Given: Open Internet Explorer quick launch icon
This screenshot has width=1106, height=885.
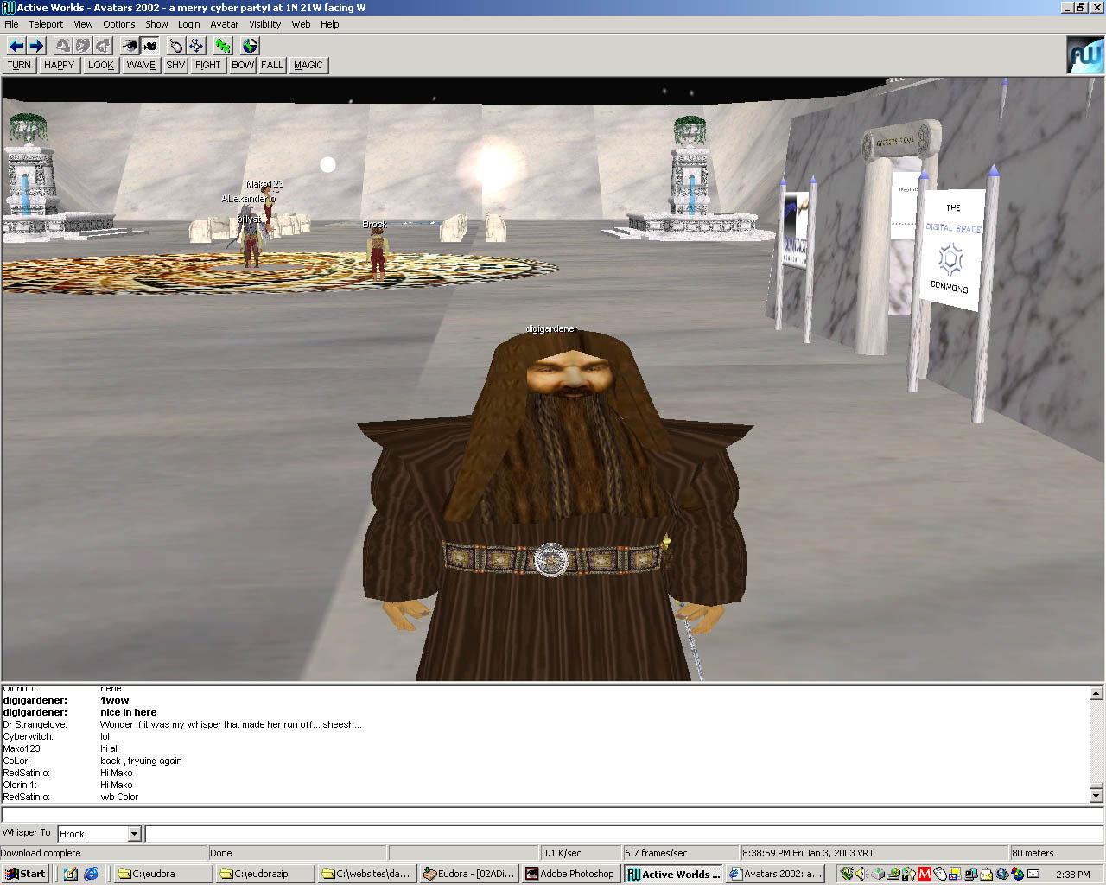Looking at the screenshot, I should tap(91, 874).
